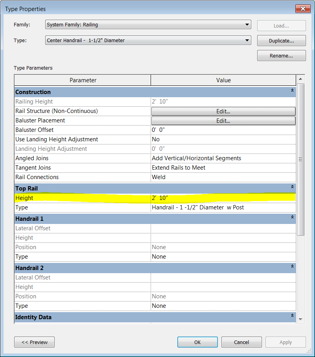
Task: Edit the Rail Structure (Non-Continuous)
Action: pos(223,111)
